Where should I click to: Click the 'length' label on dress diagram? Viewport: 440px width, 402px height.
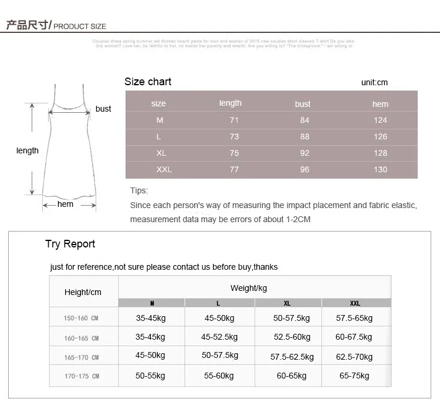point(28,150)
